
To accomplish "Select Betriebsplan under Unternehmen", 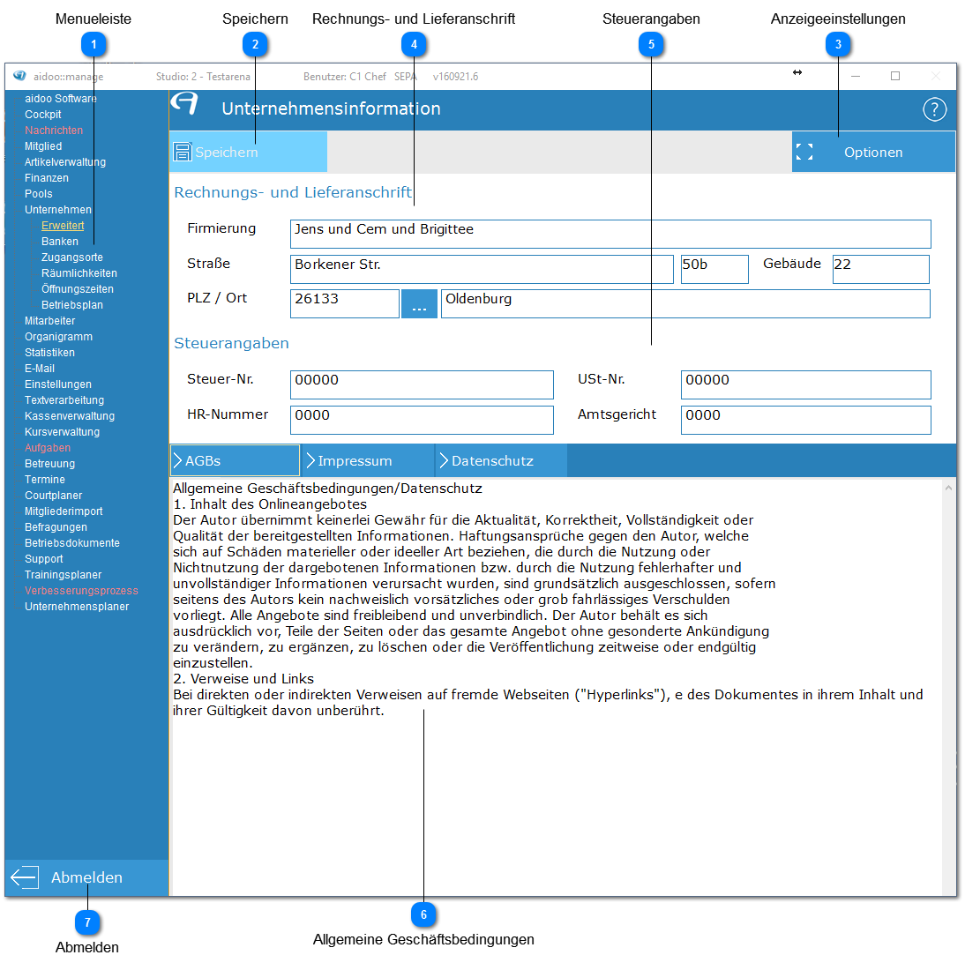I will pyautogui.click(x=72, y=305).
